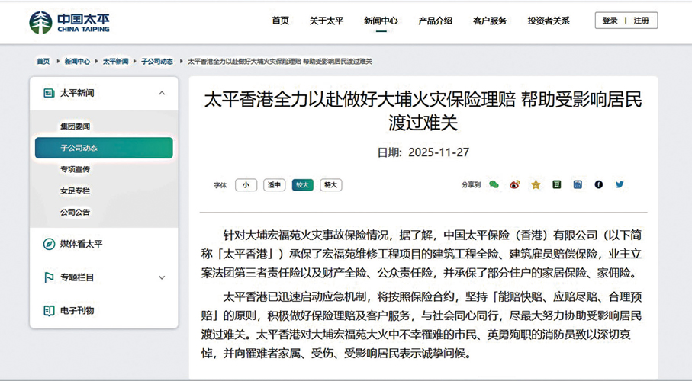Click the 登录 login button
Image resolution: width=692 pixels, height=381 pixels.
pos(610,21)
